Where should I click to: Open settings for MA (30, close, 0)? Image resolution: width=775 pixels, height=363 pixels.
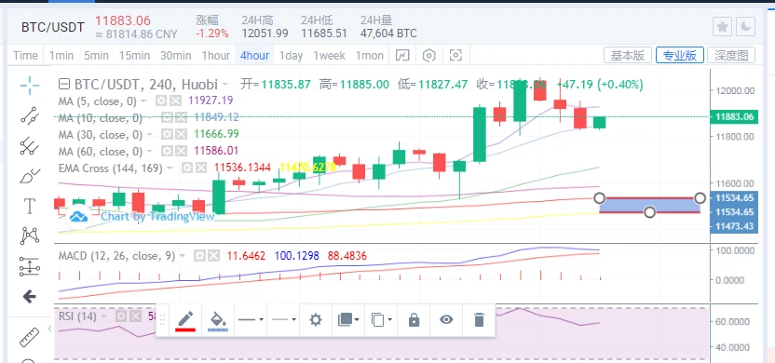167,134
